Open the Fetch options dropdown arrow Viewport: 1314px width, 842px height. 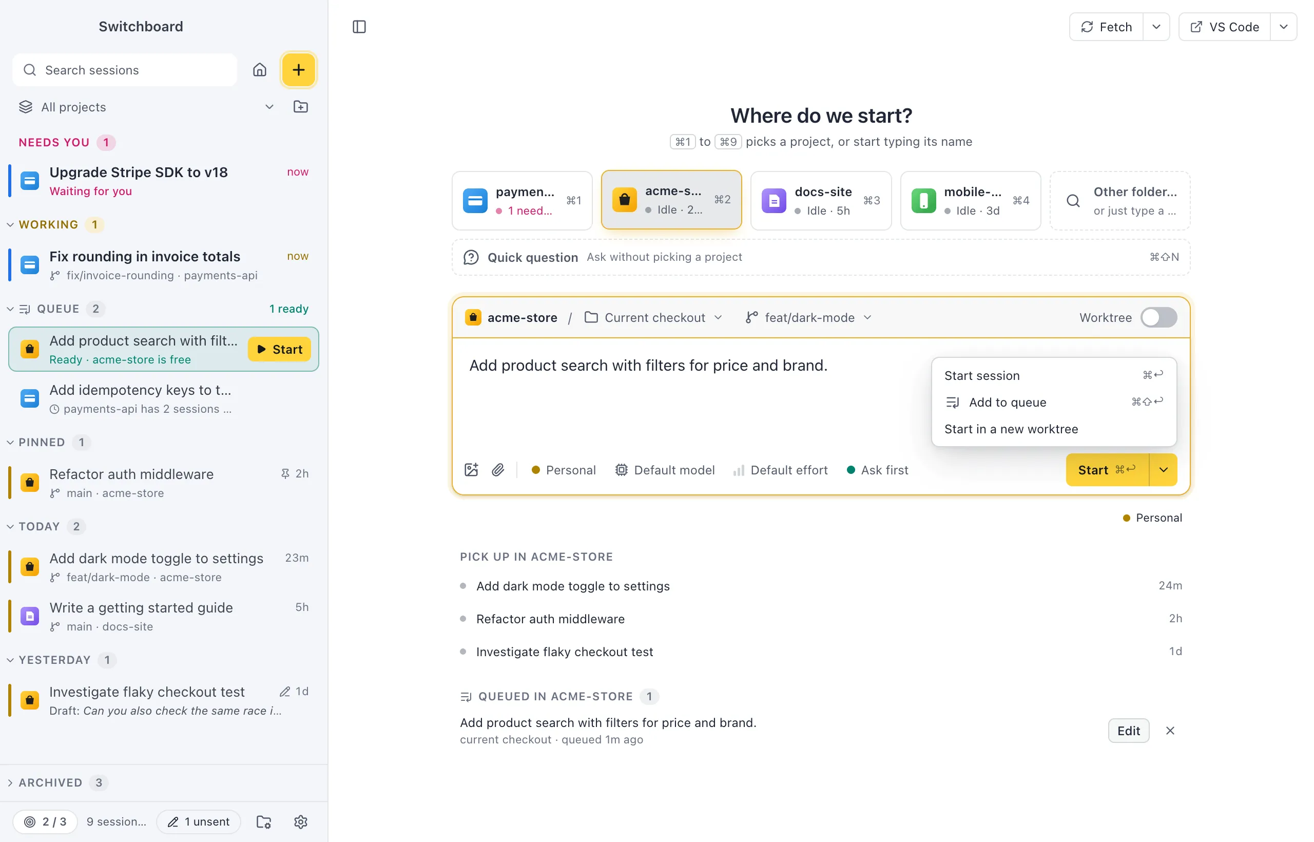point(1155,27)
